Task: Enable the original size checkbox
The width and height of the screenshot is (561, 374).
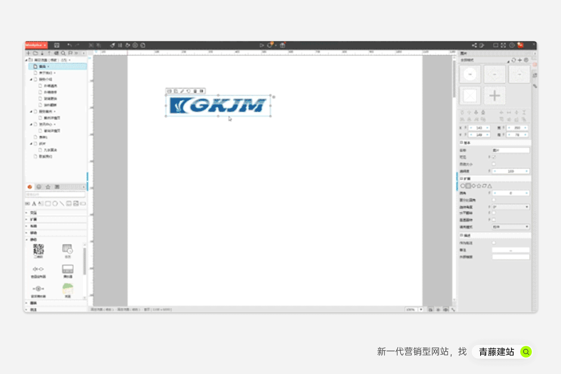Action: point(494,164)
